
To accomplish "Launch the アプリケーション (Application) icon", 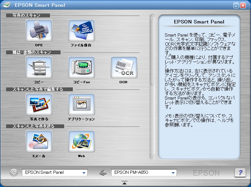I will (82, 104).
